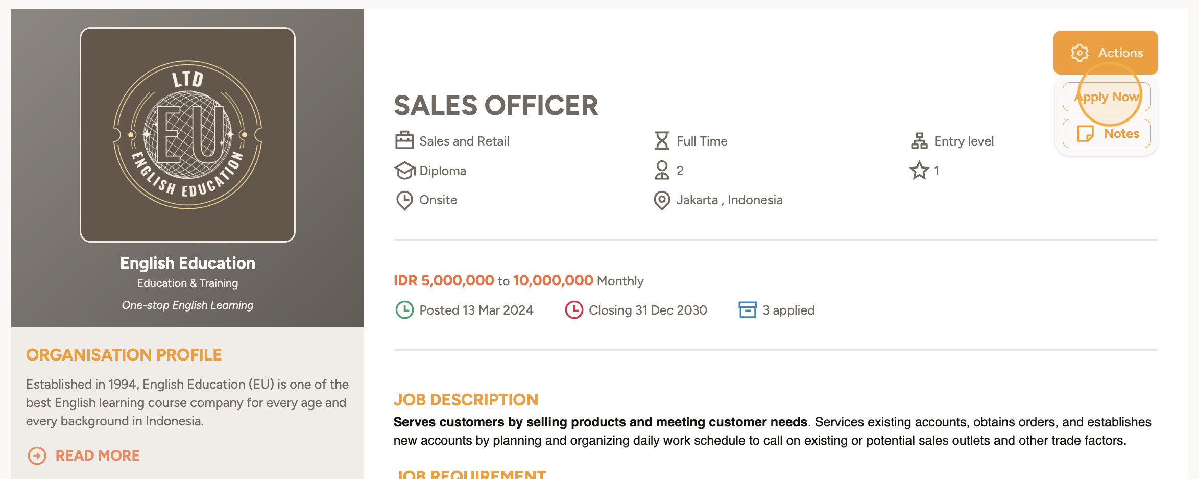Click the Jakarta location pin icon
The width and height of the screenshot is (1199, 479).
(x=662, y=200)
